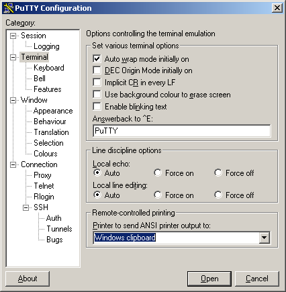
Task: Open the Colours settings category
Action: pos(46,154)
